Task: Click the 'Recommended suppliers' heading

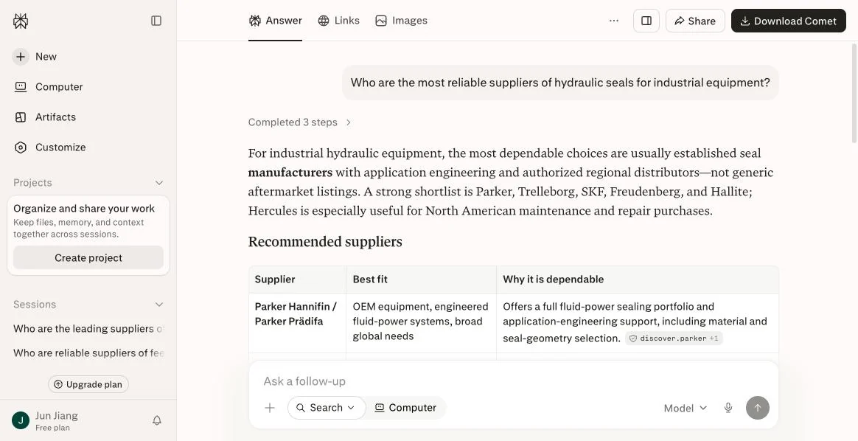Action: (x=325, y=241)
